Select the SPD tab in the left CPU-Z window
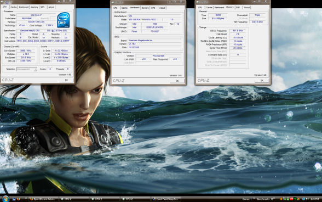This screenshot has width=322, height=202. tap(43, 7)
